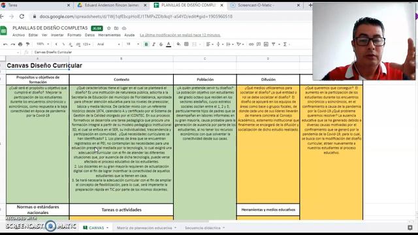Click the Insert link icon
418x235 pixels.
[x=251, y=44]
